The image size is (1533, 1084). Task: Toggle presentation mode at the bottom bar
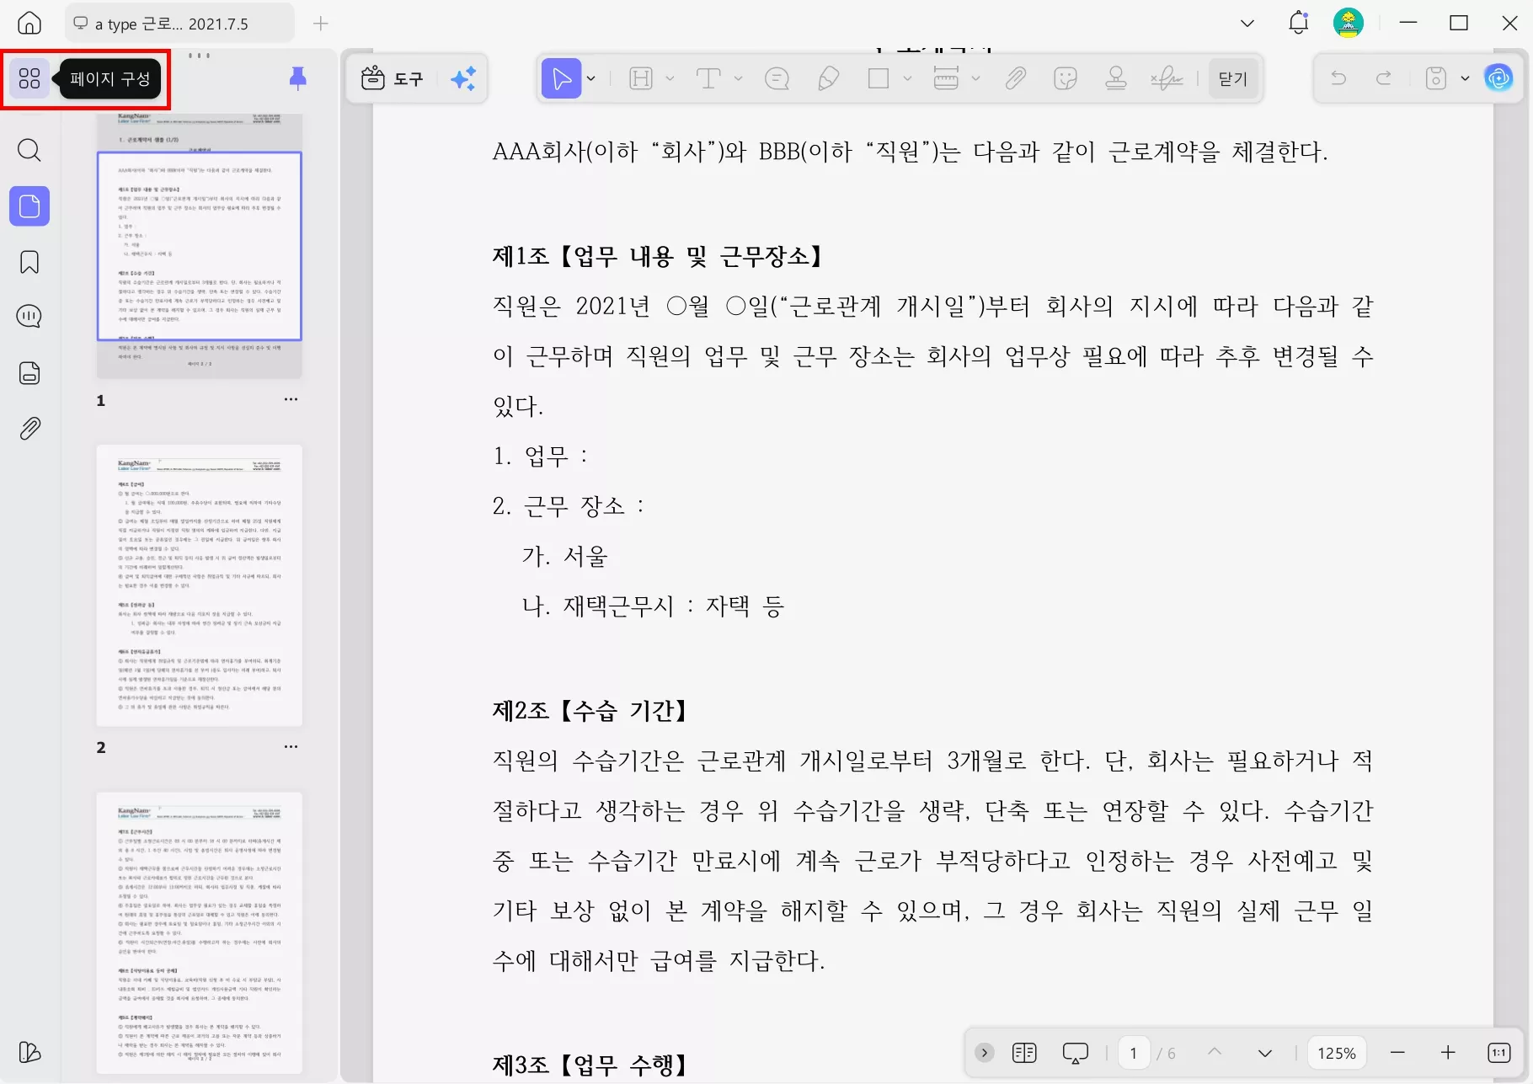pos(1076,1052)
